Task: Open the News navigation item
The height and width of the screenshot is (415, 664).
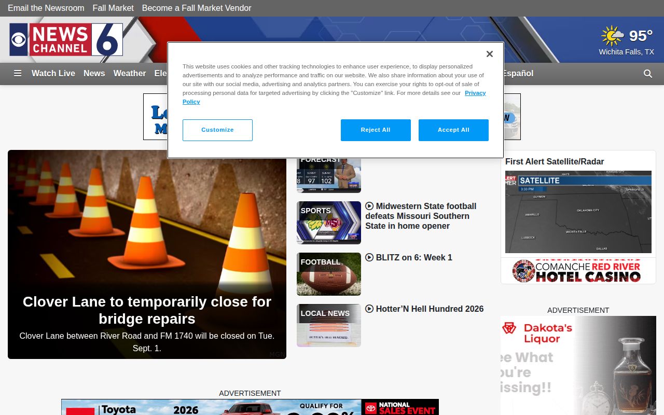Action: (x=94, y=74)
